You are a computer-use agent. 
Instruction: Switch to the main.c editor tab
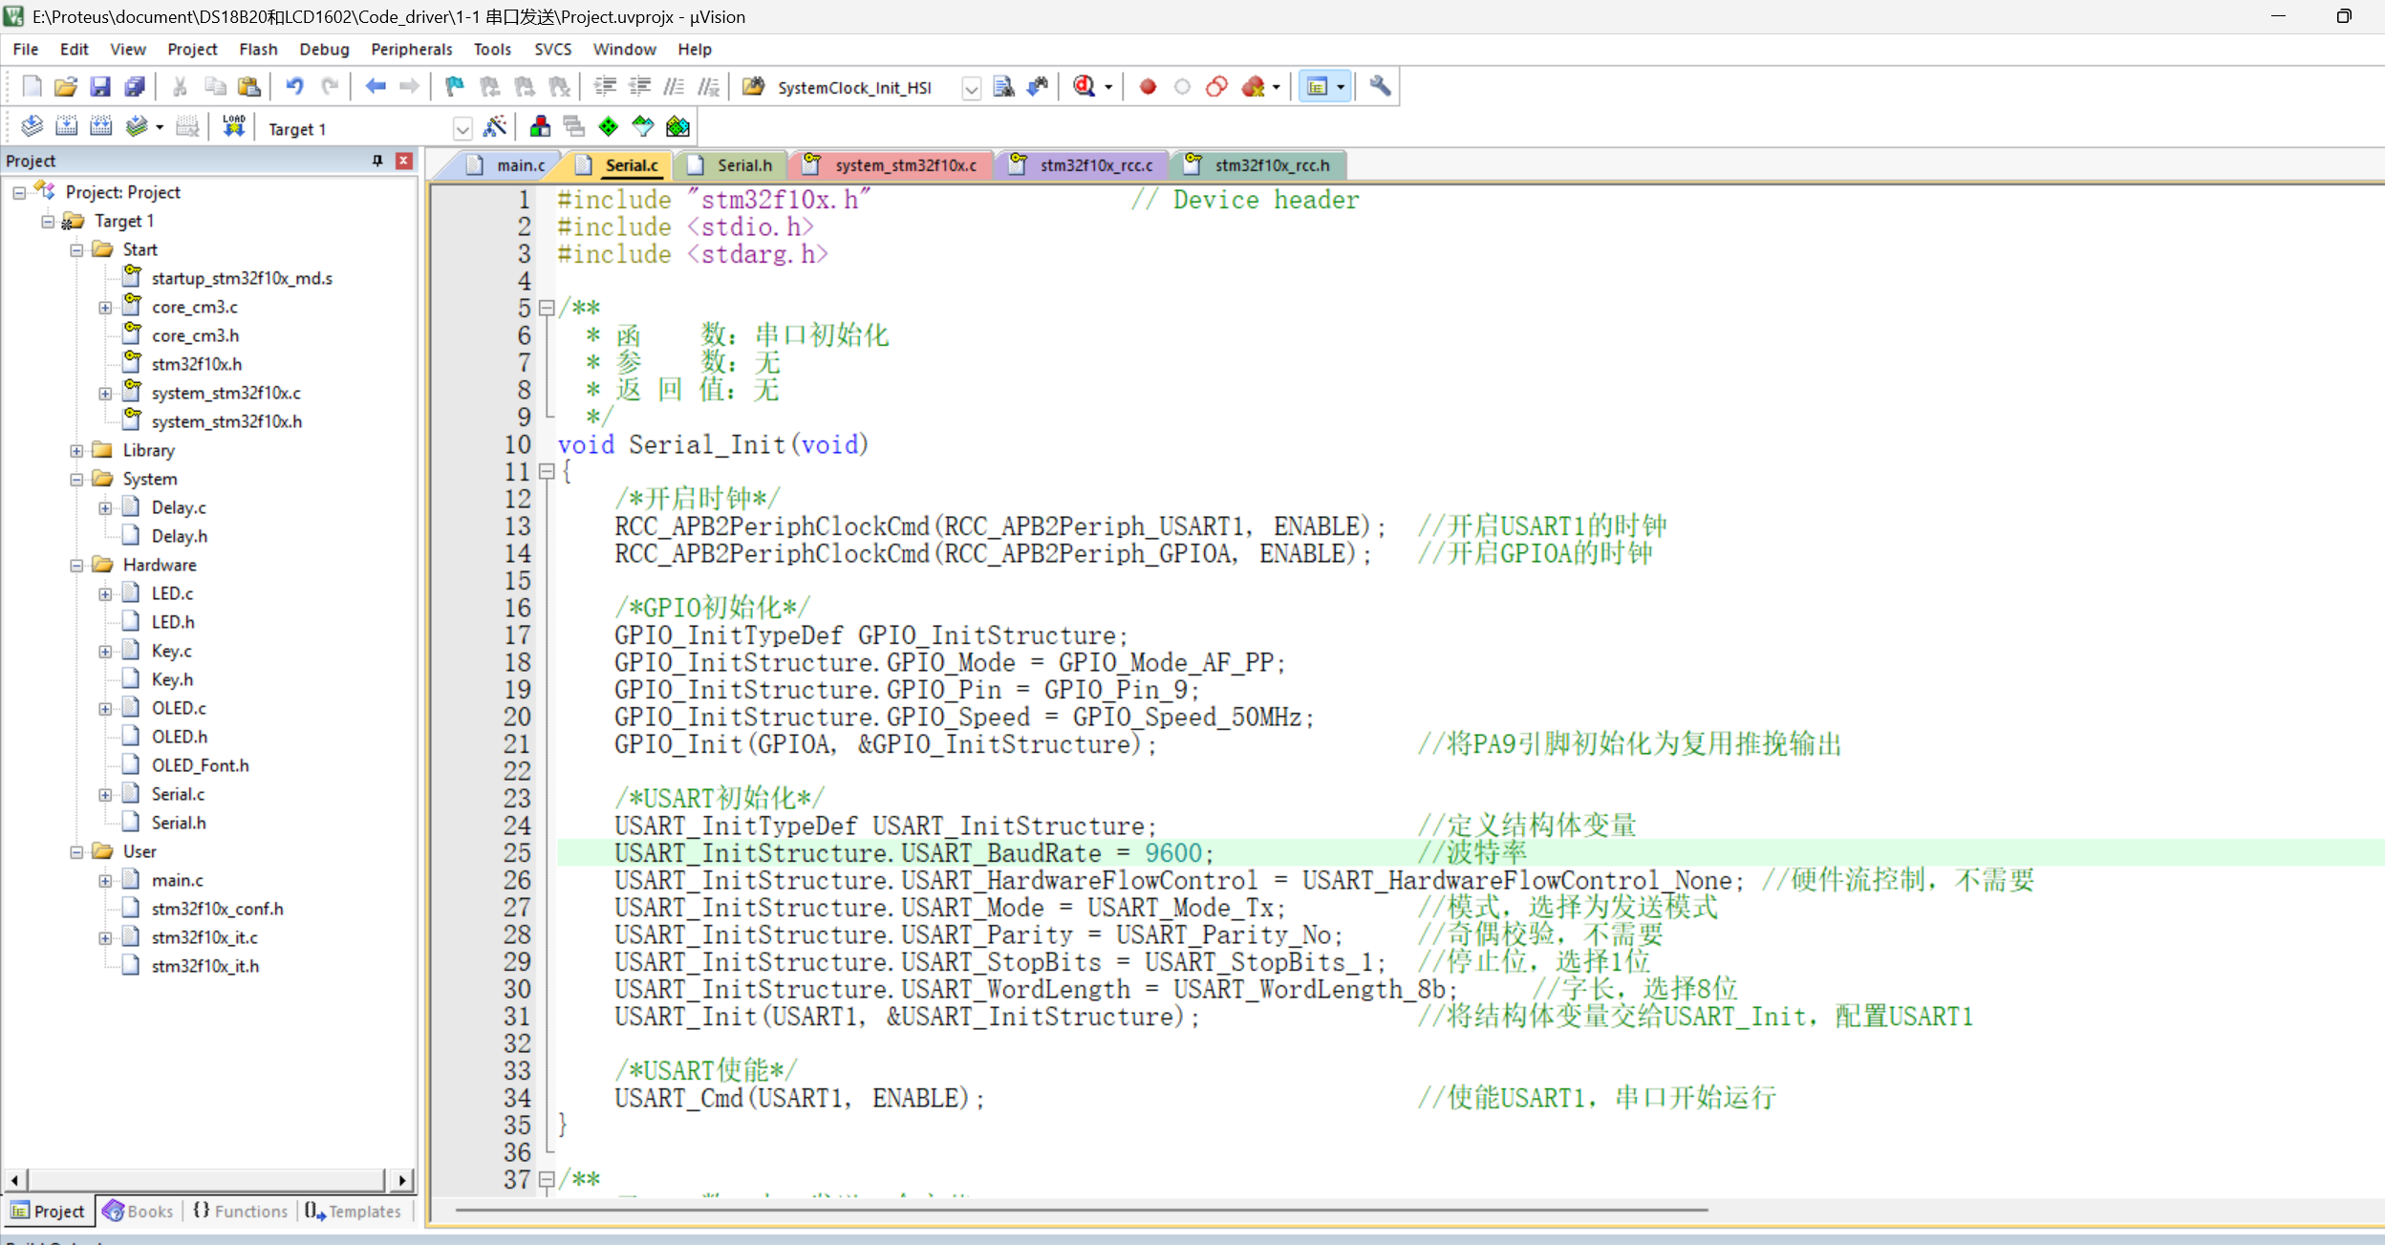pyautogui.click(x=506, y=165)
